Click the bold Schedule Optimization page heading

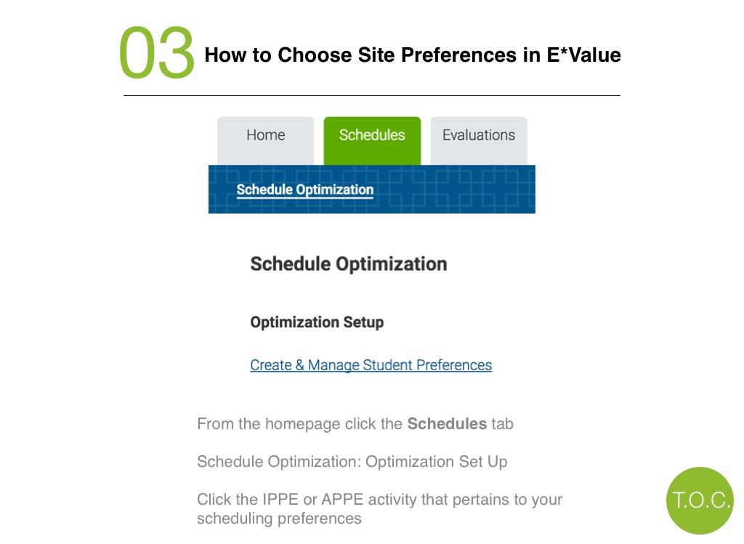coord(349,264)
